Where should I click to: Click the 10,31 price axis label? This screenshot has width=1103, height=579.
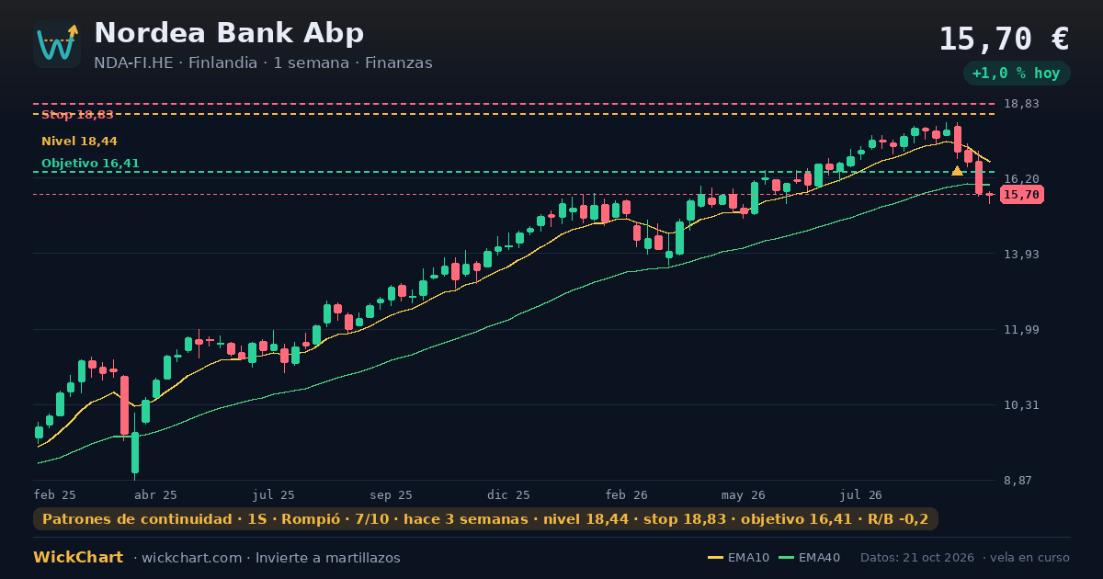pos(1021,405)
